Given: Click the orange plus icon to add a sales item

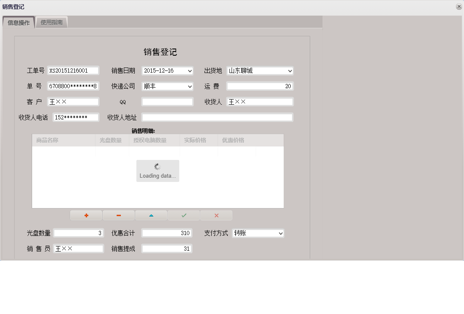Looking at the screenshot, I should click(x=86, y=215).
